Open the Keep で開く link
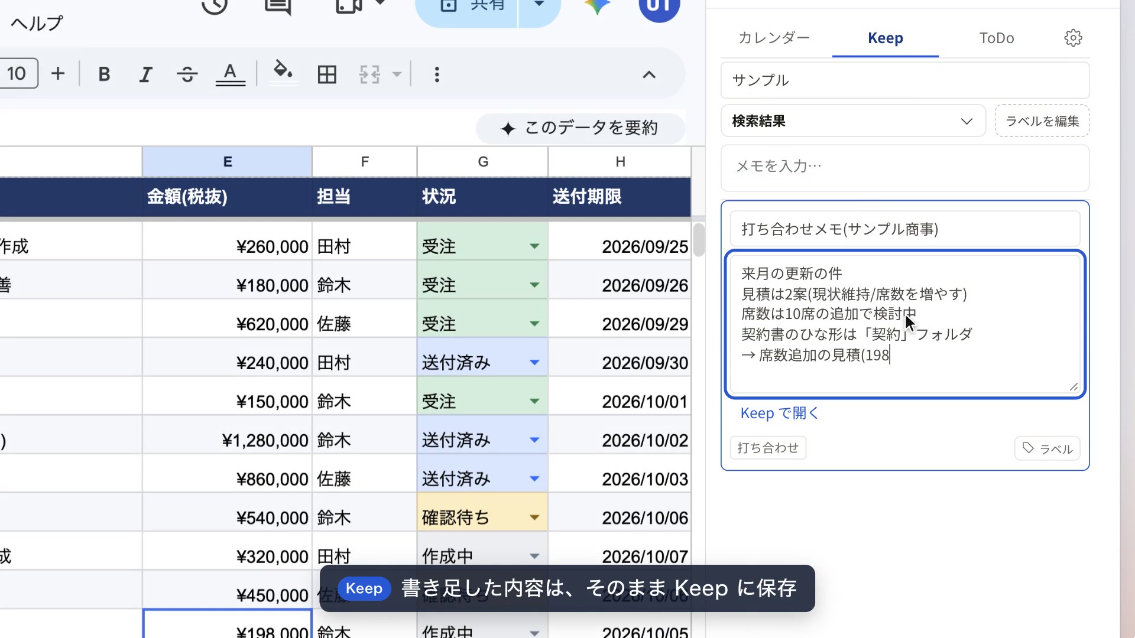Screen dimensions: 1135x638 (x=779, y=414)
